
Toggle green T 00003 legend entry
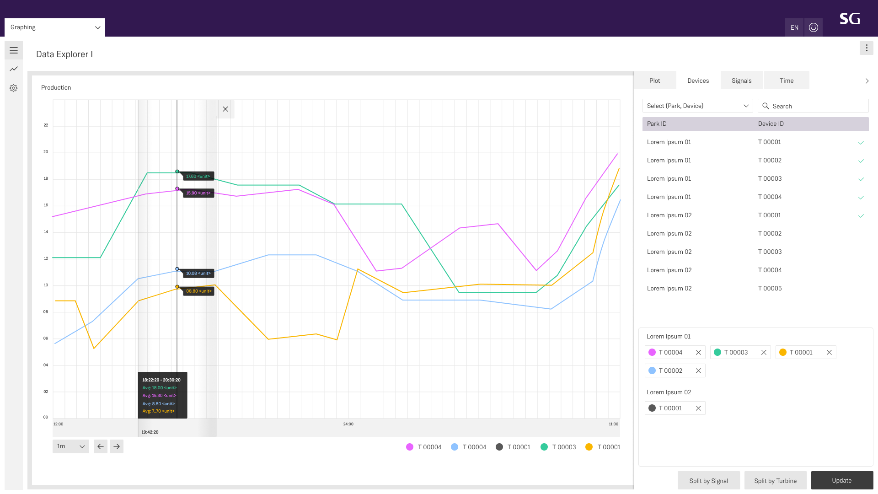point(558,447)
